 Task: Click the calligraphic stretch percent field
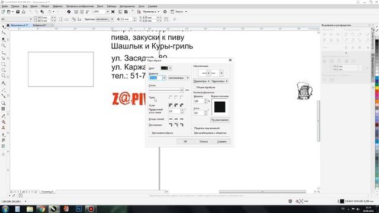coord(199,101)
